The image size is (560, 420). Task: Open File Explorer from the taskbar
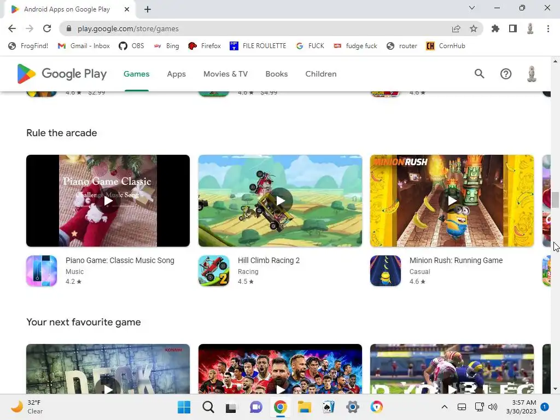[305, 407]
